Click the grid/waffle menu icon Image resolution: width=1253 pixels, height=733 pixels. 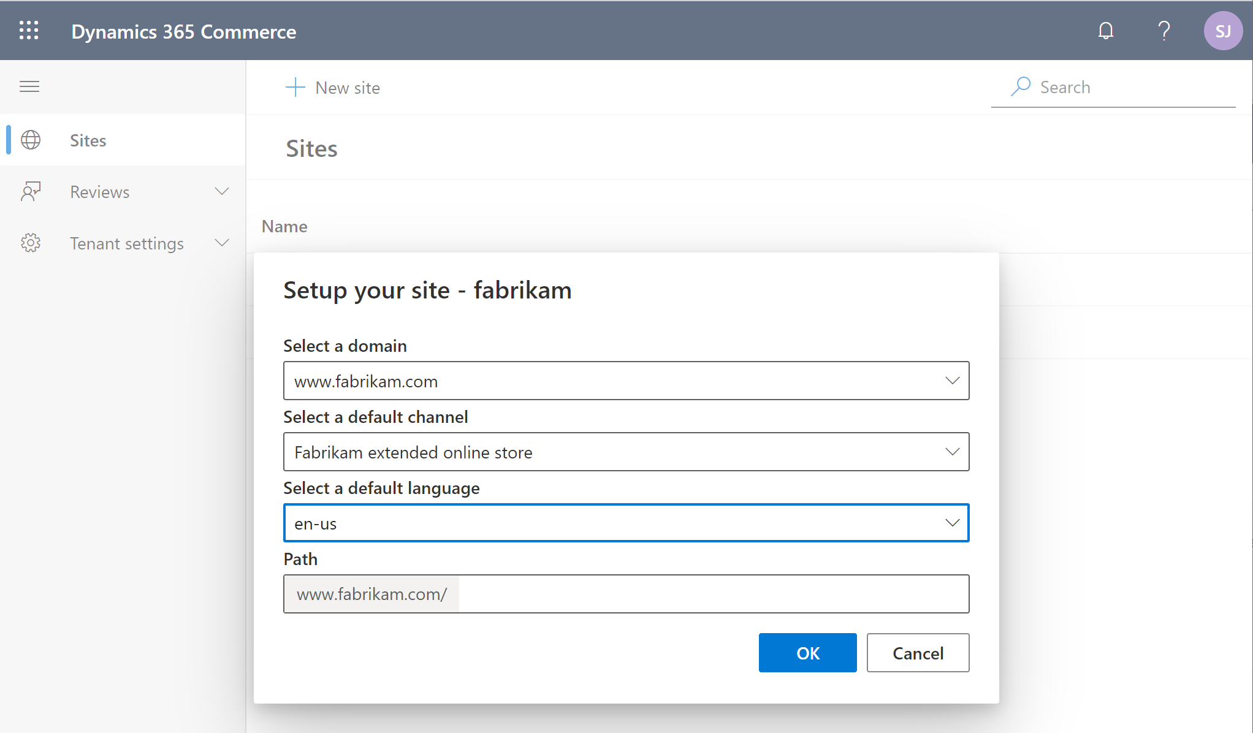pyautogui.click(x=29, y=31)
